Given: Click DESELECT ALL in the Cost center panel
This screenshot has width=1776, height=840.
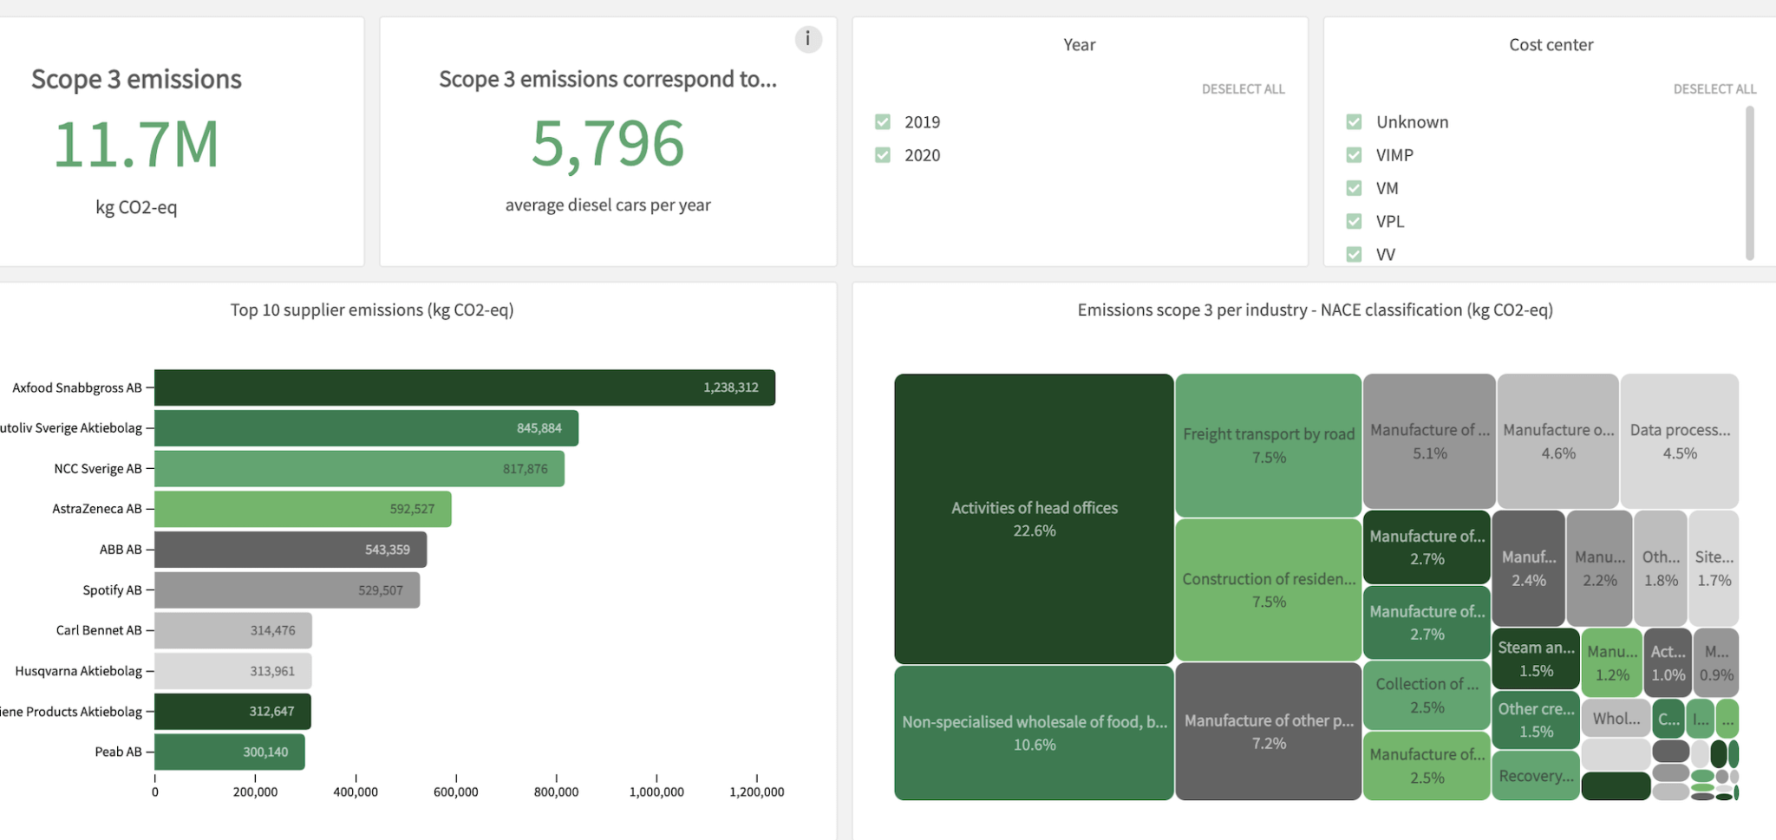Looking at the screenshot, I should tap(1714, 88).
